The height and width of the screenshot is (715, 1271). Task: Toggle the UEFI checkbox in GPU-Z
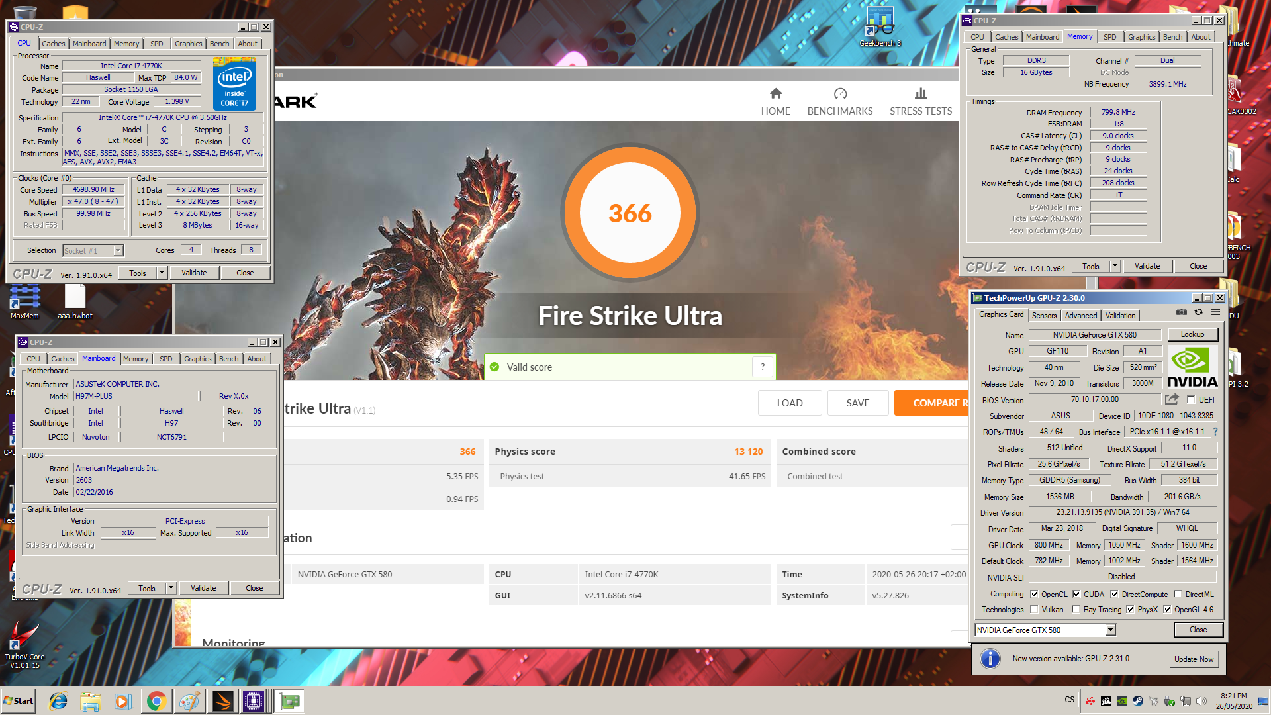tap(1191, 399)
